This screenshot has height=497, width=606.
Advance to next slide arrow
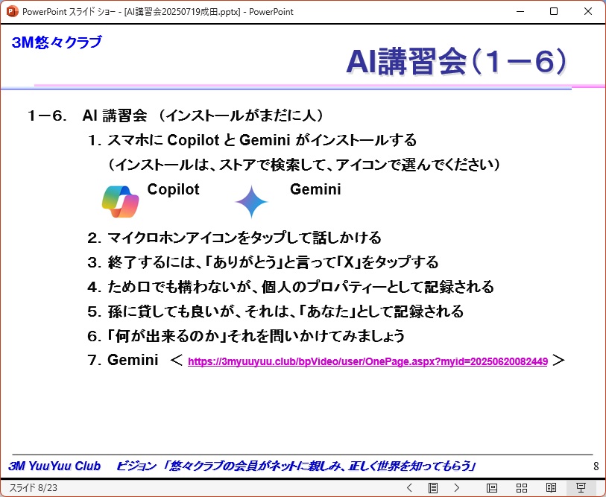pyautogui.click(x=457, y=488)
